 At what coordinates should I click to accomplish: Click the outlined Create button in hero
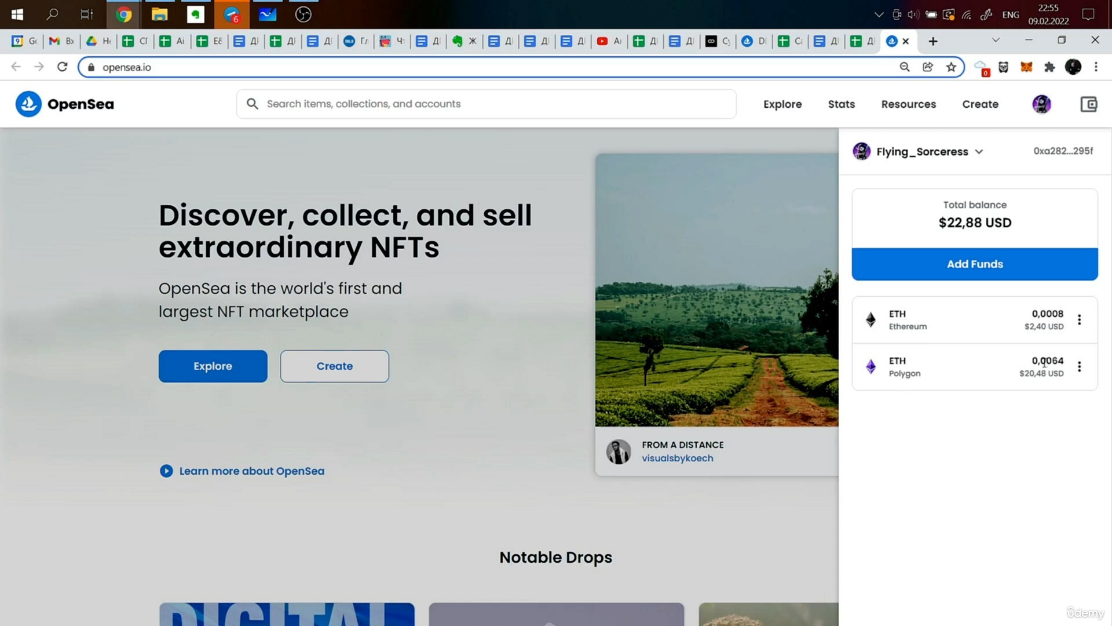click(335, 366)
